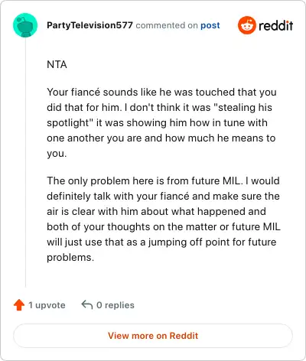Open the PartyTelevision577 username link
Viewport: 306px width, 361px height.
(x=90, y=25)
